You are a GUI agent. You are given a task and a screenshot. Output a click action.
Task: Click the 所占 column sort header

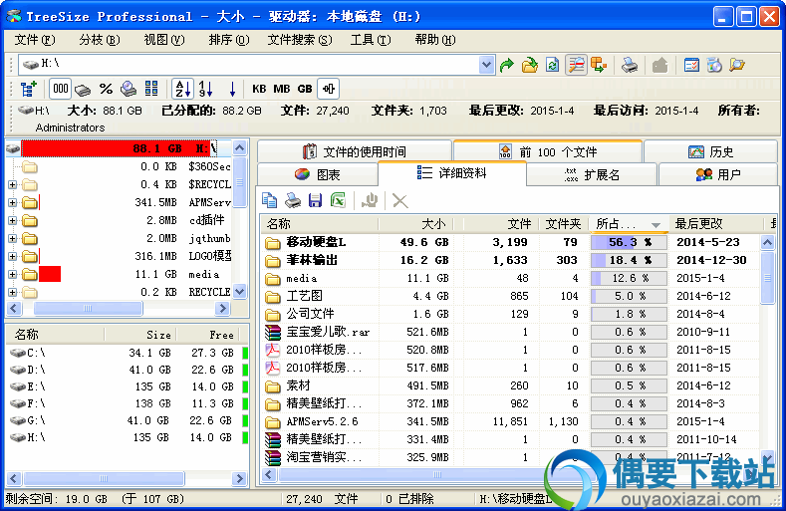coord(629,224)
